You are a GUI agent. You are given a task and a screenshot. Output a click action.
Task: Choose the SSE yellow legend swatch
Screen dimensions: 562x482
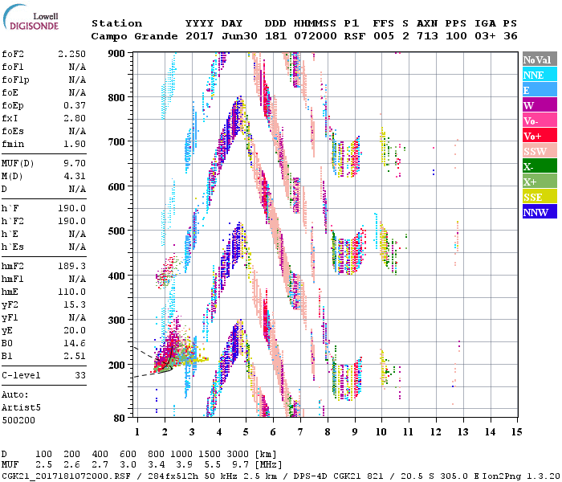coord(539,197)
